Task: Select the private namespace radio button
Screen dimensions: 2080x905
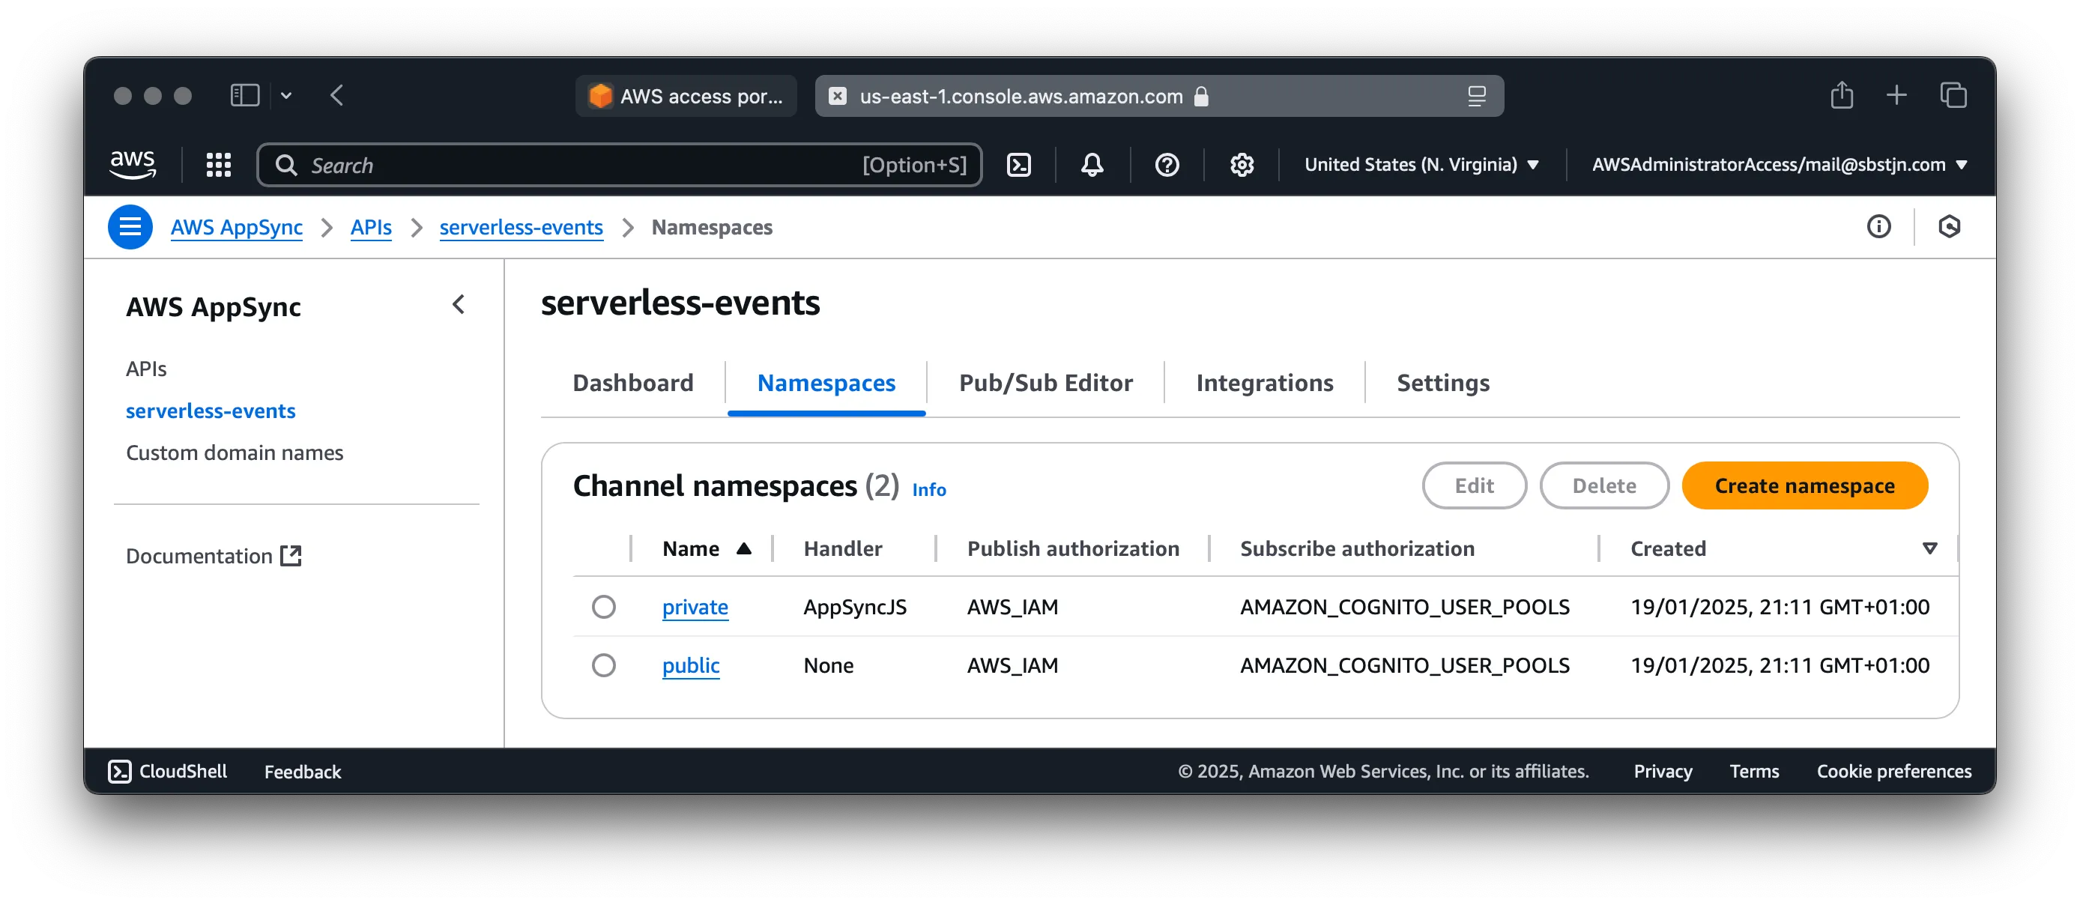Action: (x=604, y=607)
